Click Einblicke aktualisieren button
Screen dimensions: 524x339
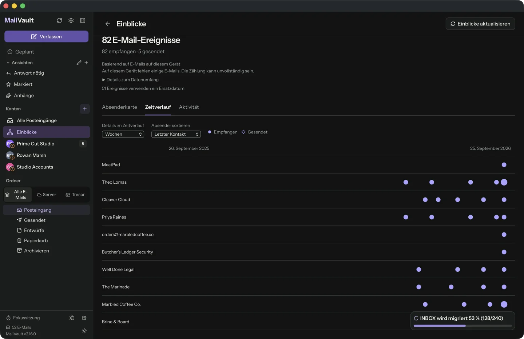(x=480, y=24)
